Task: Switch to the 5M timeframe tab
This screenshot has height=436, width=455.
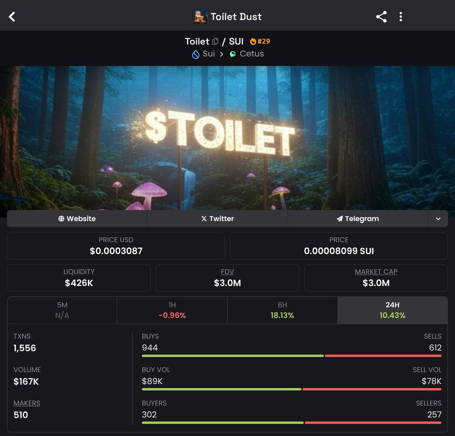Action: [x=62, y=310]
